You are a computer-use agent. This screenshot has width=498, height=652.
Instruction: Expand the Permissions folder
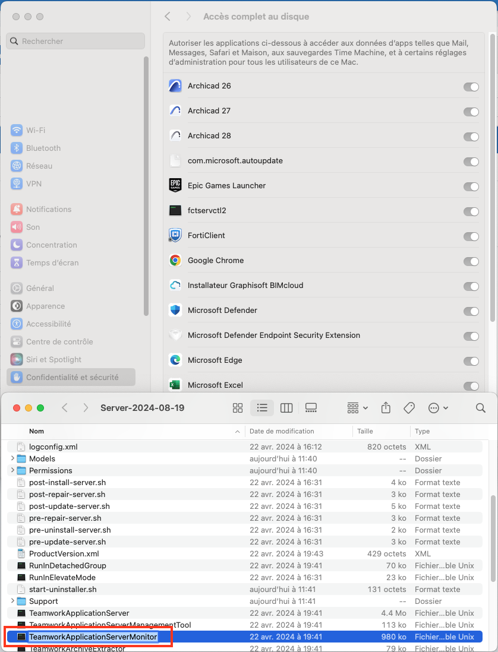13,470
